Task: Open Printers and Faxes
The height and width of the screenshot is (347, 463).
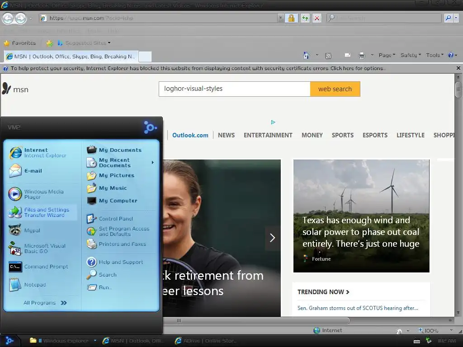Action: [x=120, y=244]
